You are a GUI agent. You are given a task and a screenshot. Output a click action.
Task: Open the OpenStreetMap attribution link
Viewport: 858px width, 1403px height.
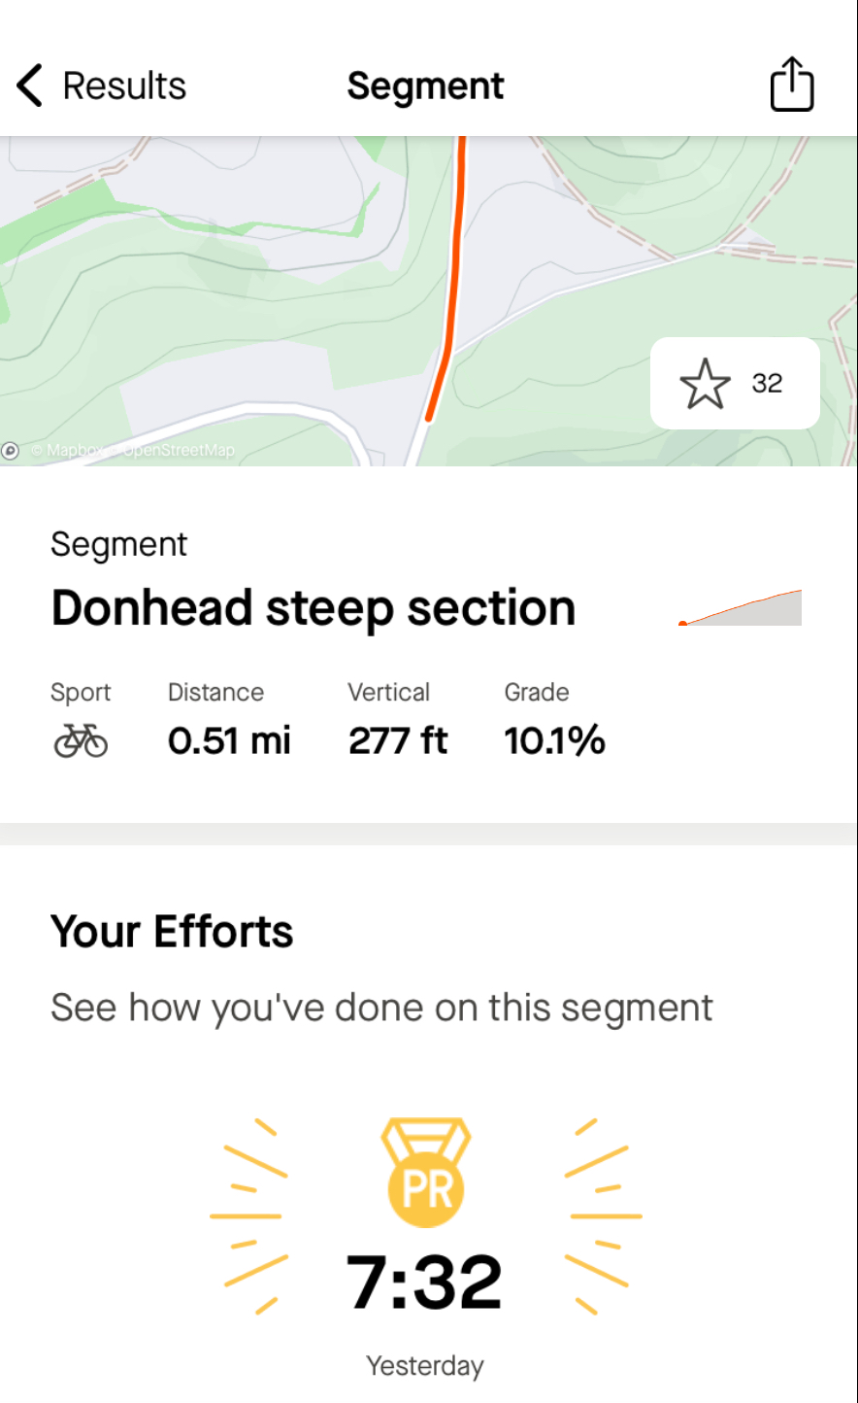pos(179,451)
